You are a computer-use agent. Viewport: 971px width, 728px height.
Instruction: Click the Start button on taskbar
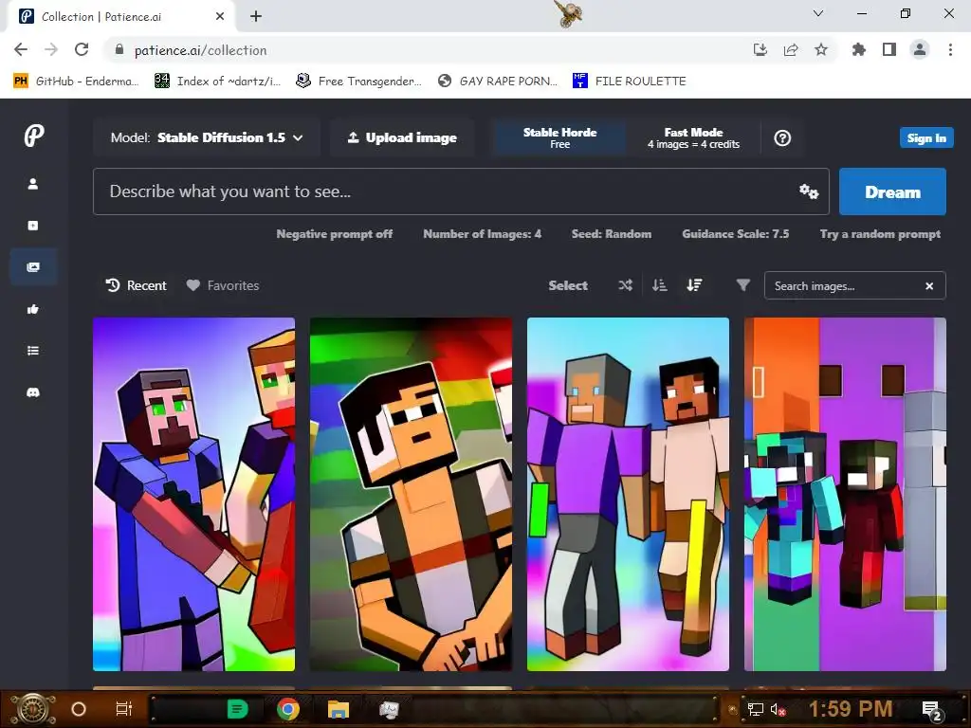pos(33,709)
